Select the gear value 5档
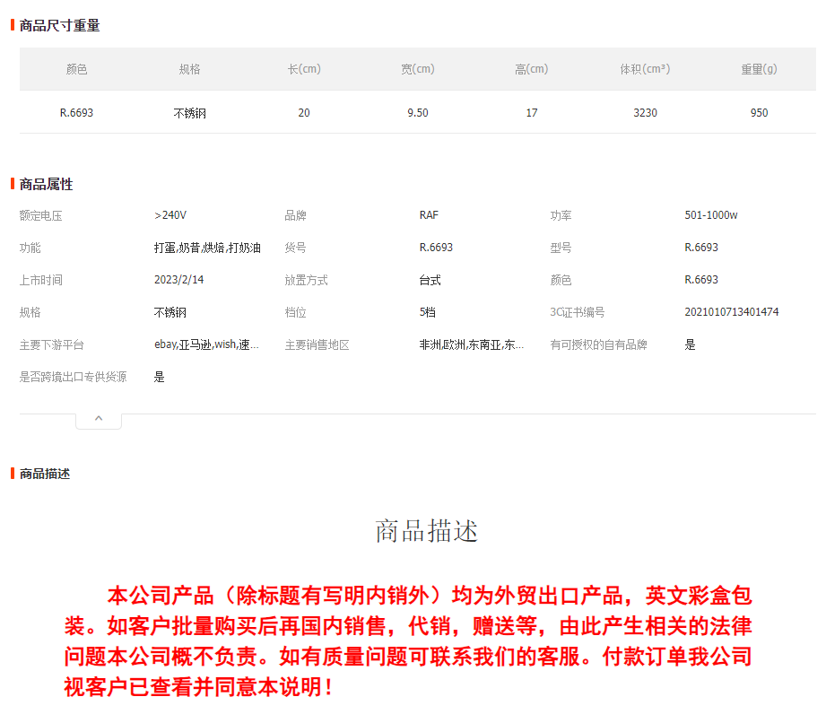This screenshot has height=723, width=826. click(x=428, y=312)
